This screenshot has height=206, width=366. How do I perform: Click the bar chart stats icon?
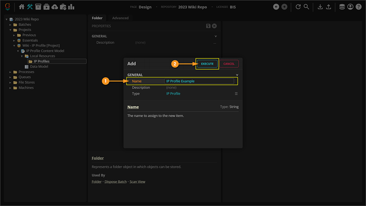tap(71, 7)
